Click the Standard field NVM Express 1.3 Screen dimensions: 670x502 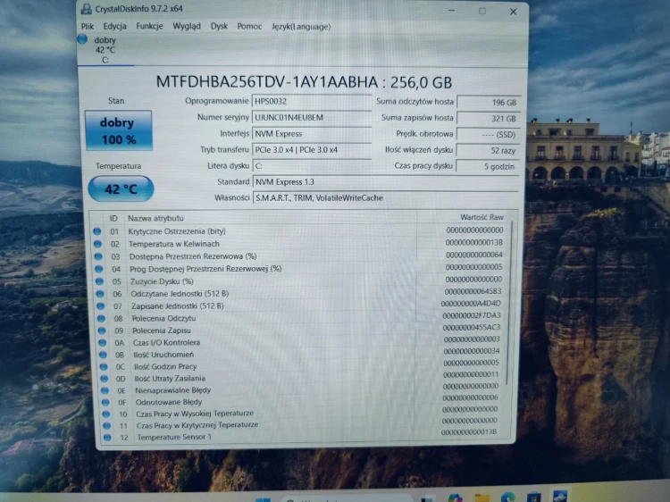click(385, 182)
